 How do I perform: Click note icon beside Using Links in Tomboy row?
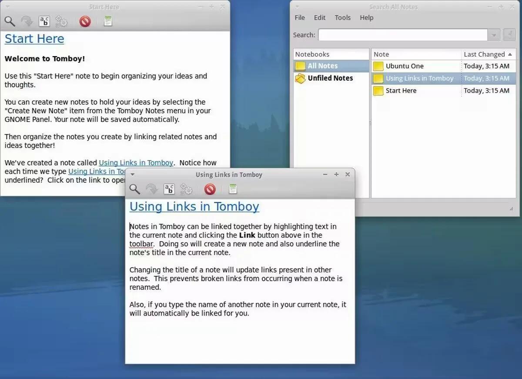tap(378, 78)
